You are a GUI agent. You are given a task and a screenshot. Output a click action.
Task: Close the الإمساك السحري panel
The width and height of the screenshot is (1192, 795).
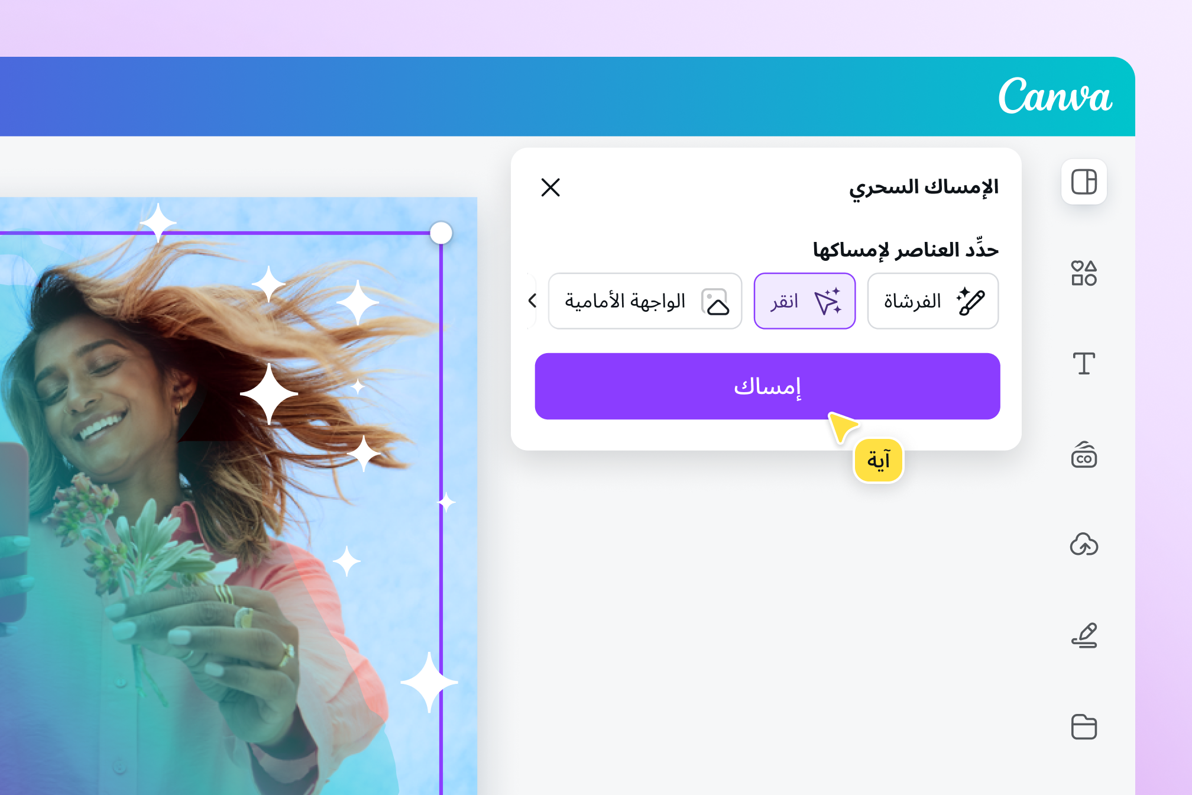pos(550,188)
